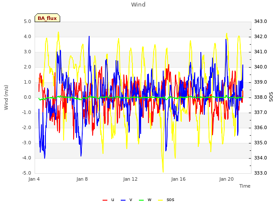Click the 335.0 right axis value

point(261,143)
